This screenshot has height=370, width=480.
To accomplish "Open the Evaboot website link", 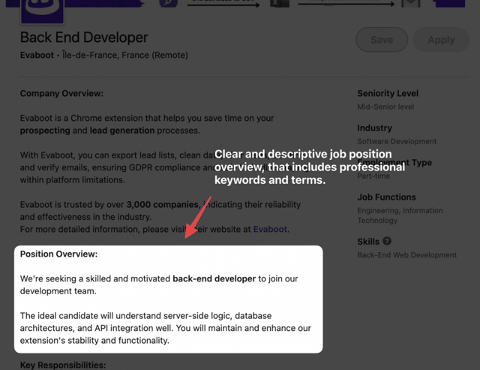I will pyautogui.click(x=270, y=229).
